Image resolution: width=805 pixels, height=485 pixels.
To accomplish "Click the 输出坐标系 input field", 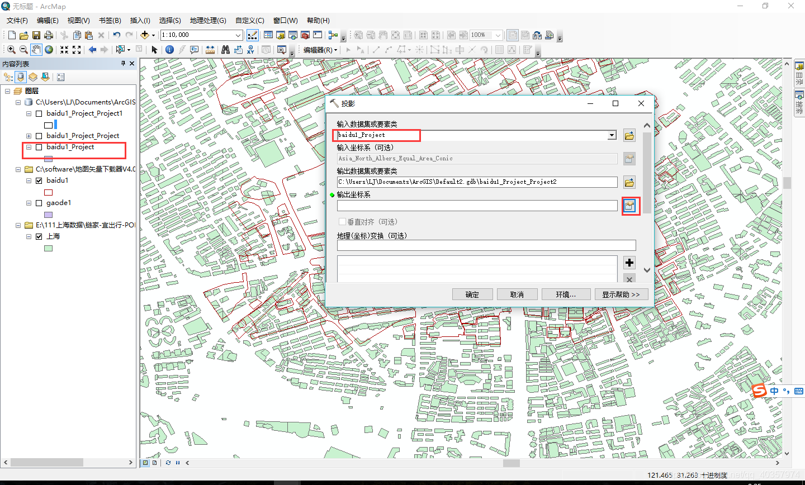I will pos(477,206).
